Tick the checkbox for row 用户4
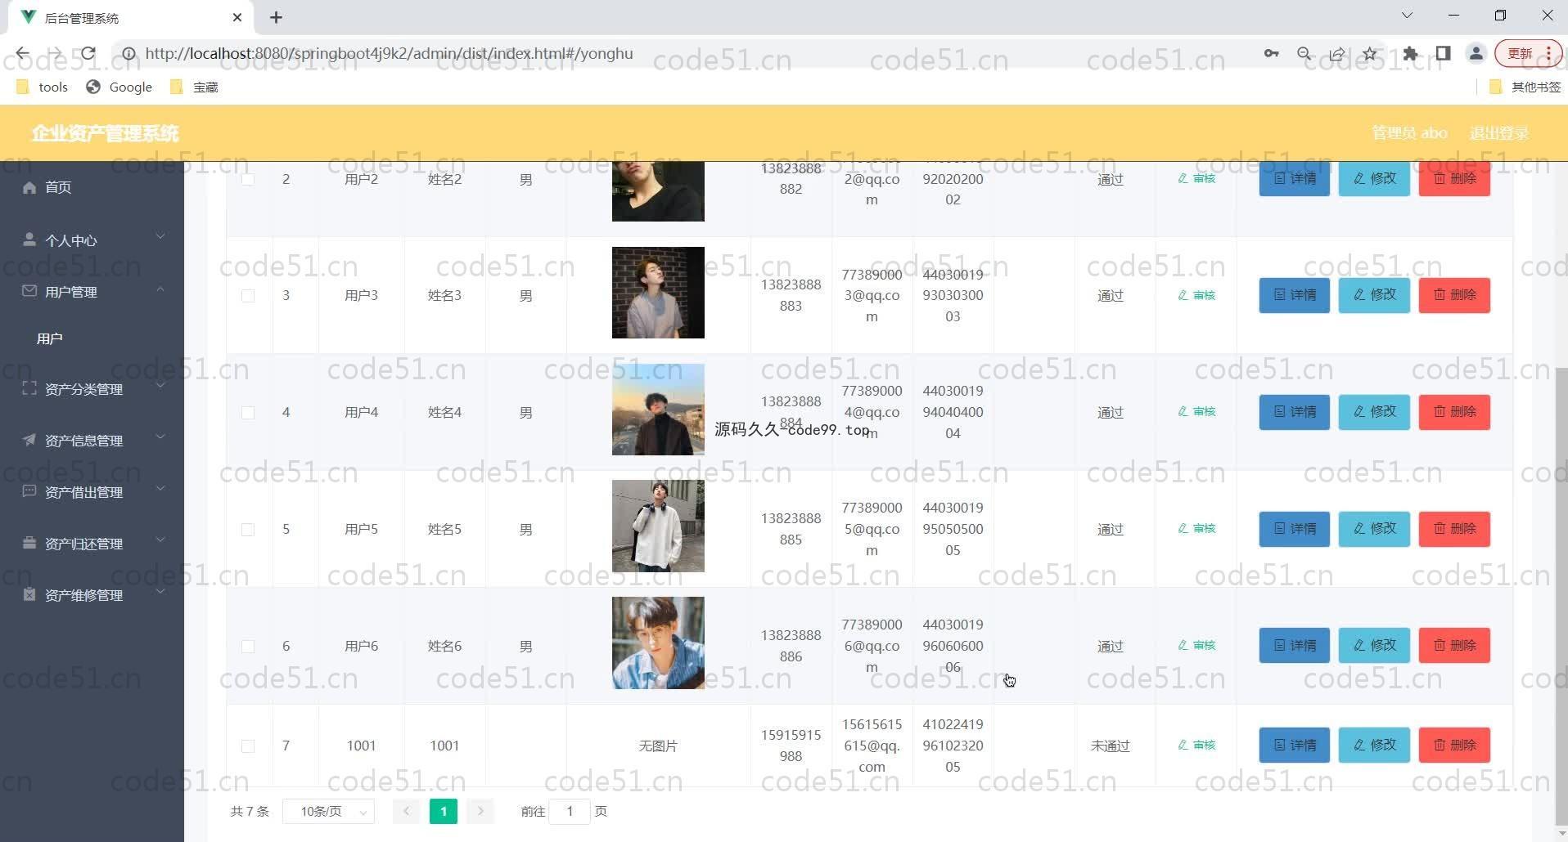 tap(248, 413)
